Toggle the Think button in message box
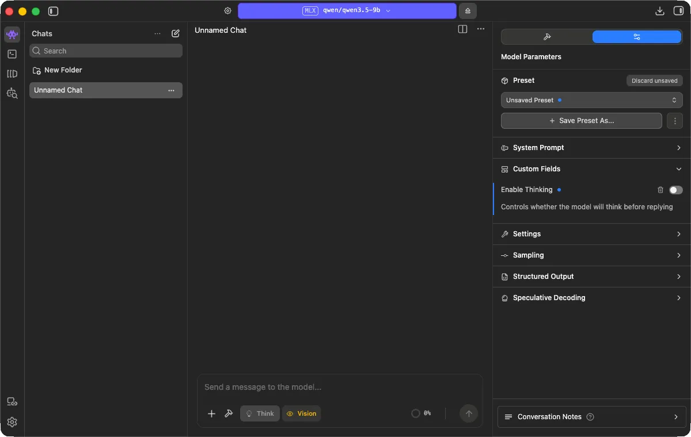 pyautogui.click(x=260, y=413)
